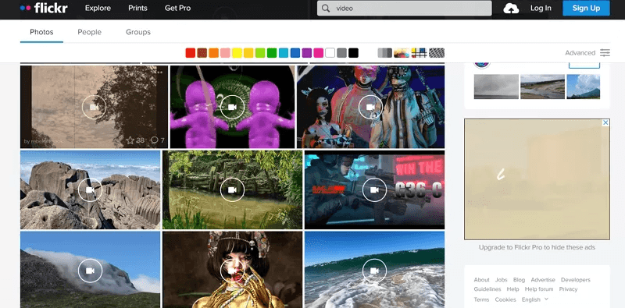
Task: Filter by minimalist grid style icon
Action: (x=419, y=52)
